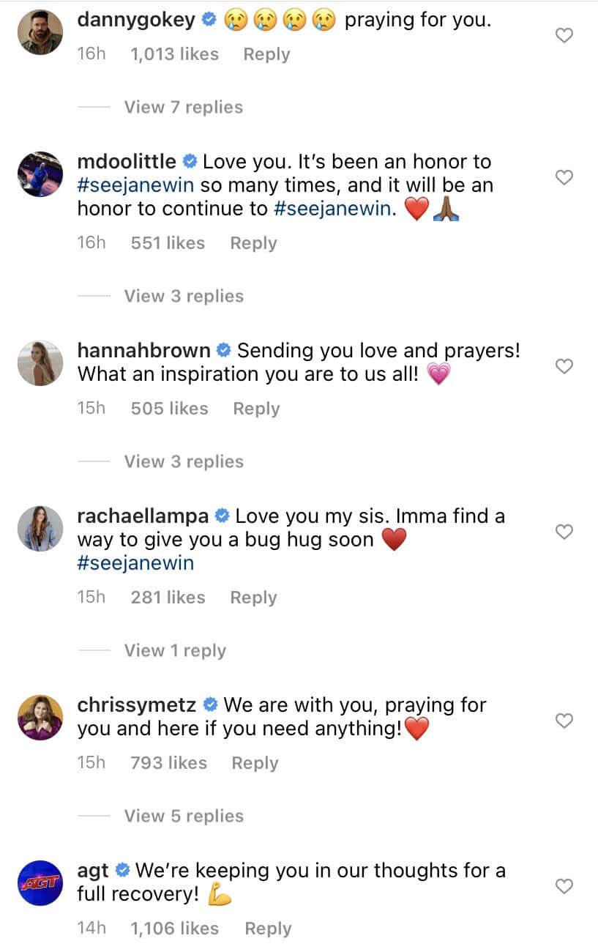
Task: Reply to dannygokey's comment
Action: coord(266,54)
